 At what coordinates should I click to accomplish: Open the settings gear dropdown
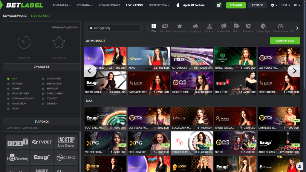click(274, 5)
